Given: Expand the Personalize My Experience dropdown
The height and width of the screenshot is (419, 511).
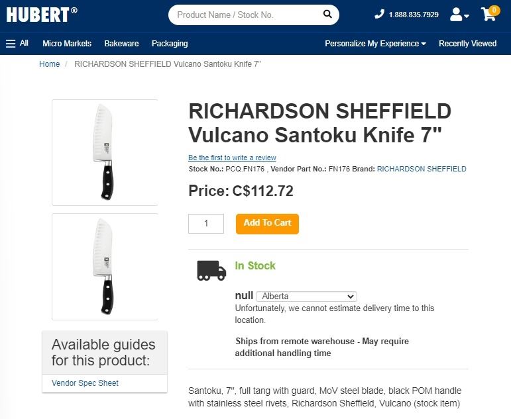Looking at the screenshot, I should coord(375,44).
